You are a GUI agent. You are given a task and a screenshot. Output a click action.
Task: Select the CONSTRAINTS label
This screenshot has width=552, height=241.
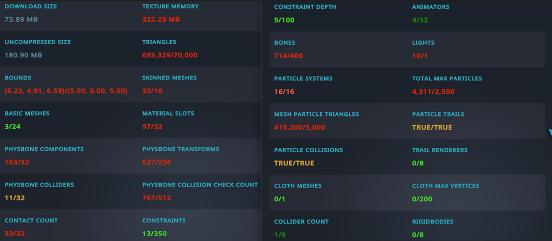(x=164, y=221)
